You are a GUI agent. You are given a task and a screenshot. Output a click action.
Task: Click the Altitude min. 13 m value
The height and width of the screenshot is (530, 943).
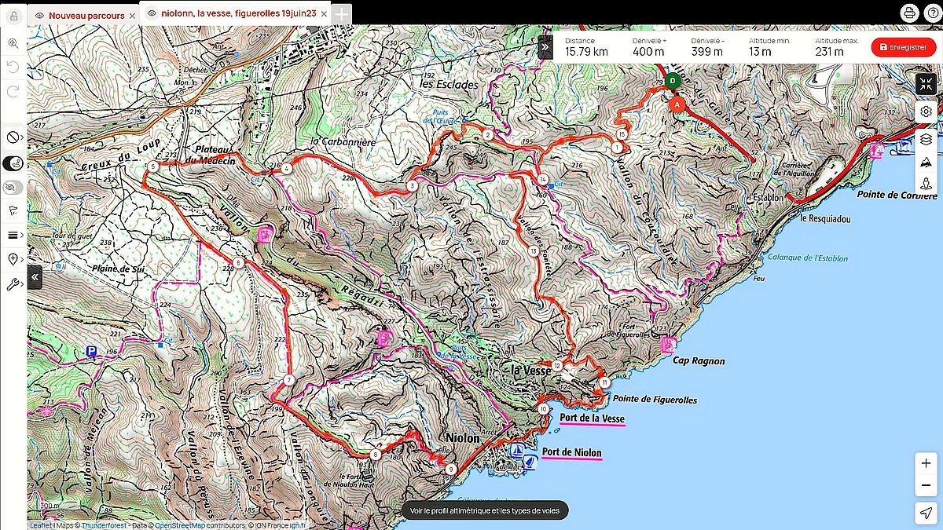[760, 52]
